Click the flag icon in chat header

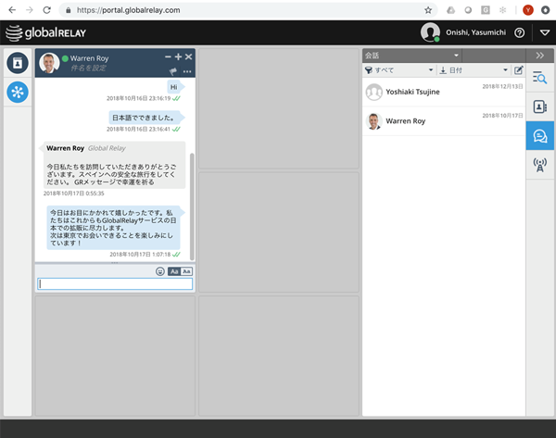(x=173, y=71)
